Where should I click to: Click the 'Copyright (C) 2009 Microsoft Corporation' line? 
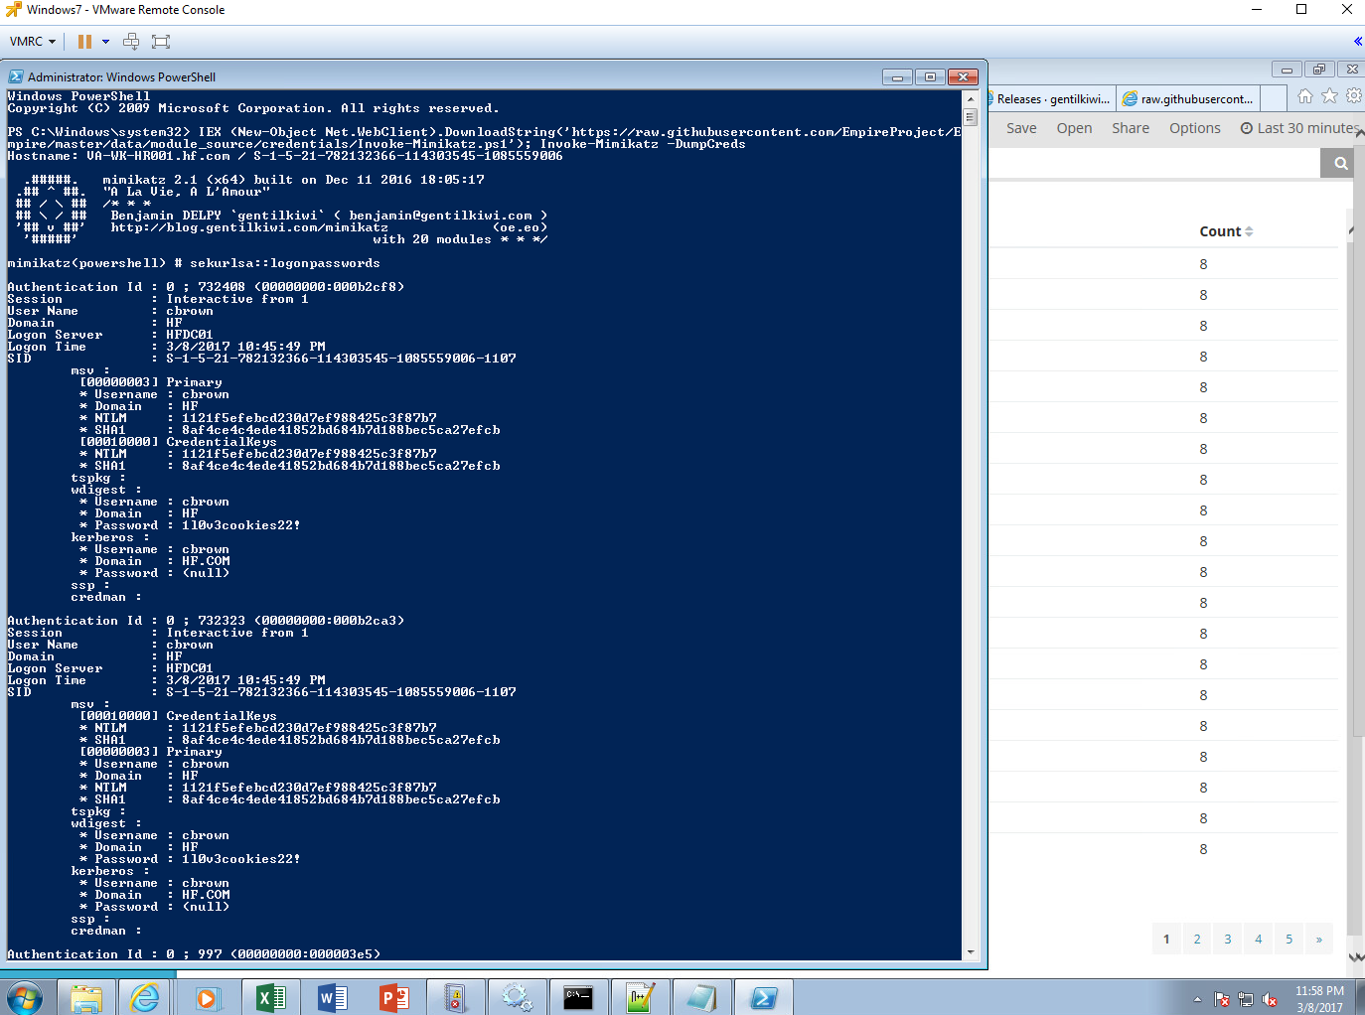253,108
